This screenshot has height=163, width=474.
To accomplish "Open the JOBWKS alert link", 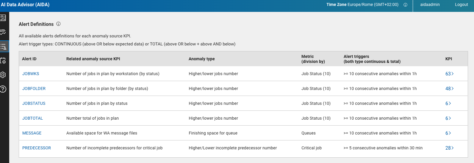I will pyautogui.click(x=31, y=74).
